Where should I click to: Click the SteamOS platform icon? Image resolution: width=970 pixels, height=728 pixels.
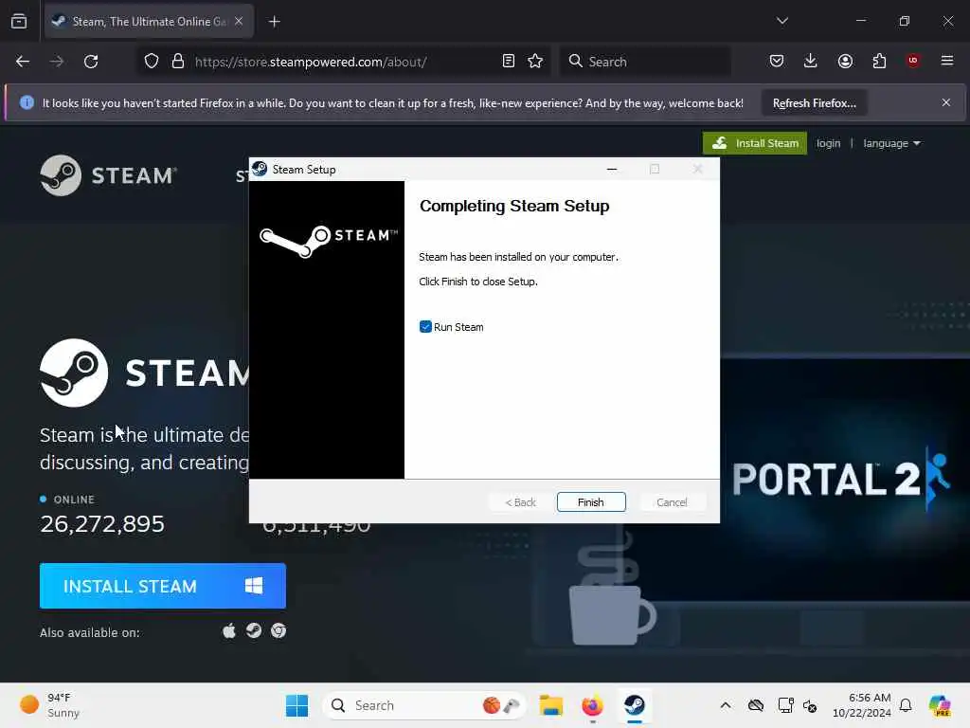pyautogui.click(x=254, y=630)
